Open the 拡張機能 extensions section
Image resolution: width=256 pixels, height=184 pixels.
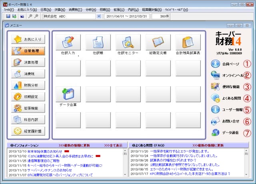tap(28, 108)
